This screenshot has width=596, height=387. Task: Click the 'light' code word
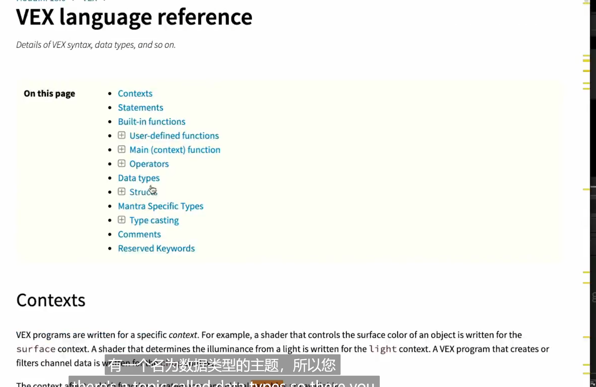pos(383,349)
